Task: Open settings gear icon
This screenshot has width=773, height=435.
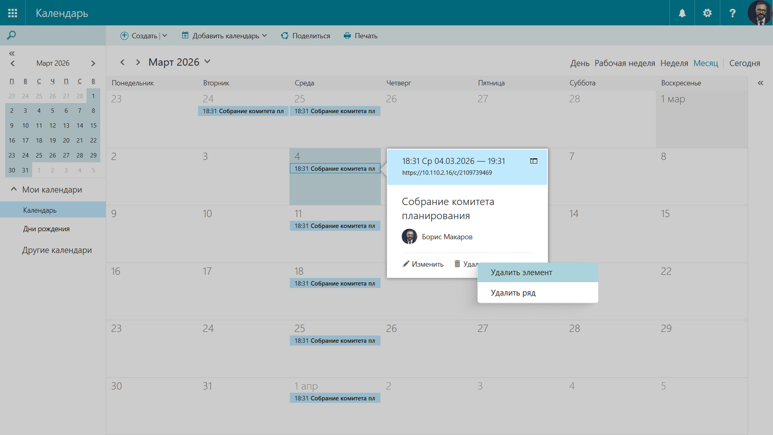Action: tap(707, 13)
